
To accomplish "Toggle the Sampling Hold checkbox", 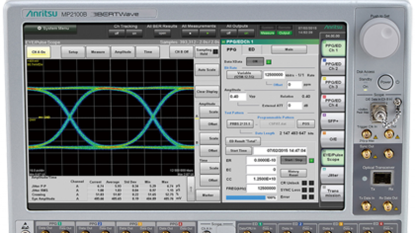I will click(x=215, y=52).
